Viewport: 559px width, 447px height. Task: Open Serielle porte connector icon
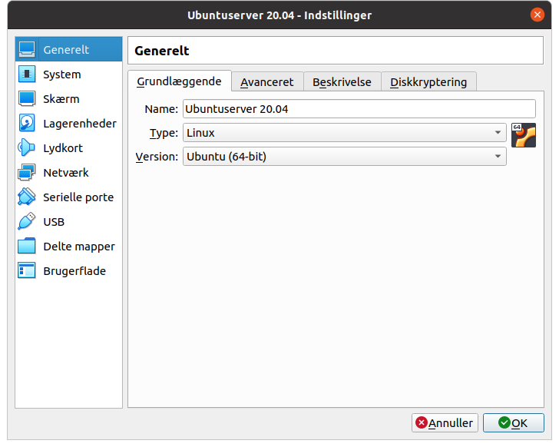tap(27, 197)
